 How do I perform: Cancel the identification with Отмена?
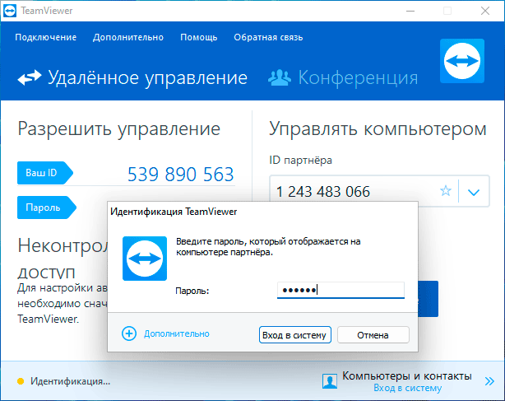click(x=373, y=335)
